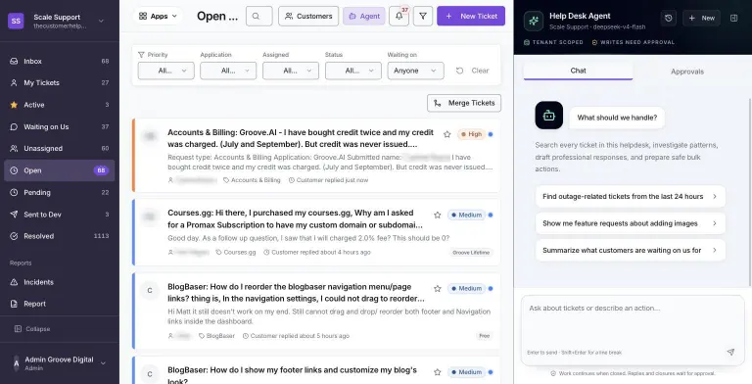
Task: Toggle the Agent panel button
Action: (364, 17)
